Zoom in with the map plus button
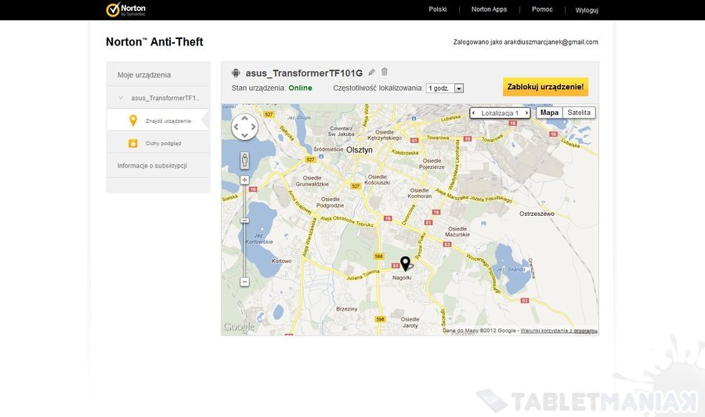Viewport: 705px width, 417px height. 244,180
